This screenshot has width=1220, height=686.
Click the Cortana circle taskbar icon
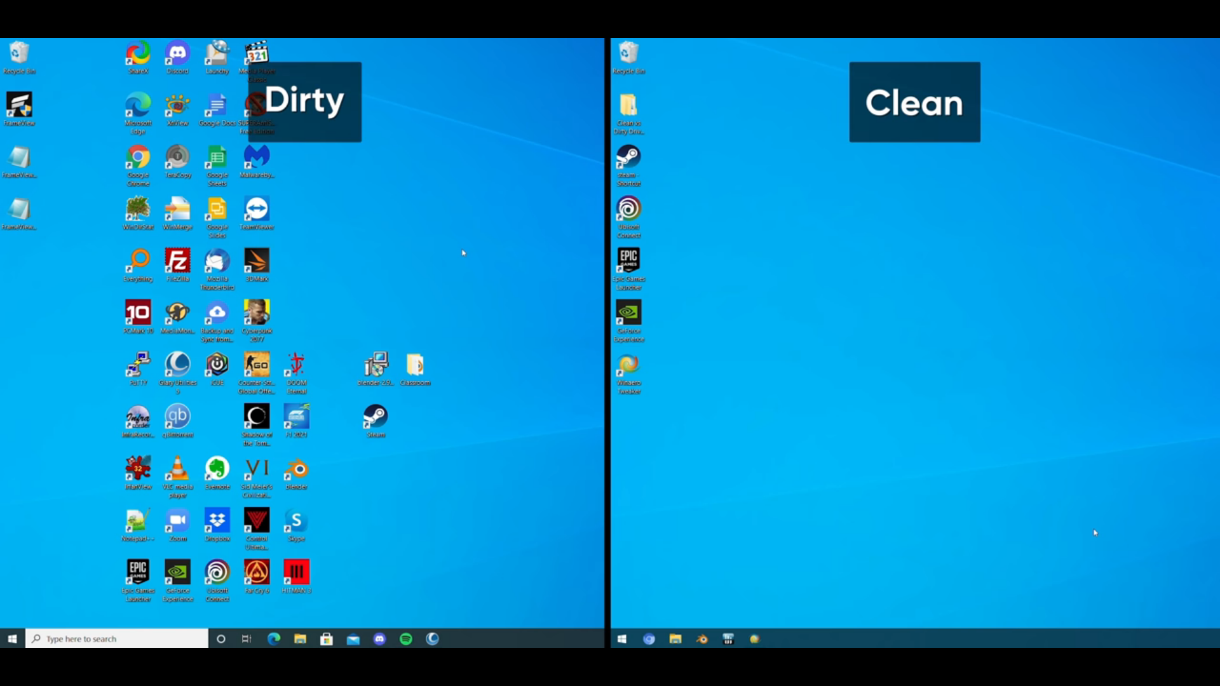click(x=221, y=639)
